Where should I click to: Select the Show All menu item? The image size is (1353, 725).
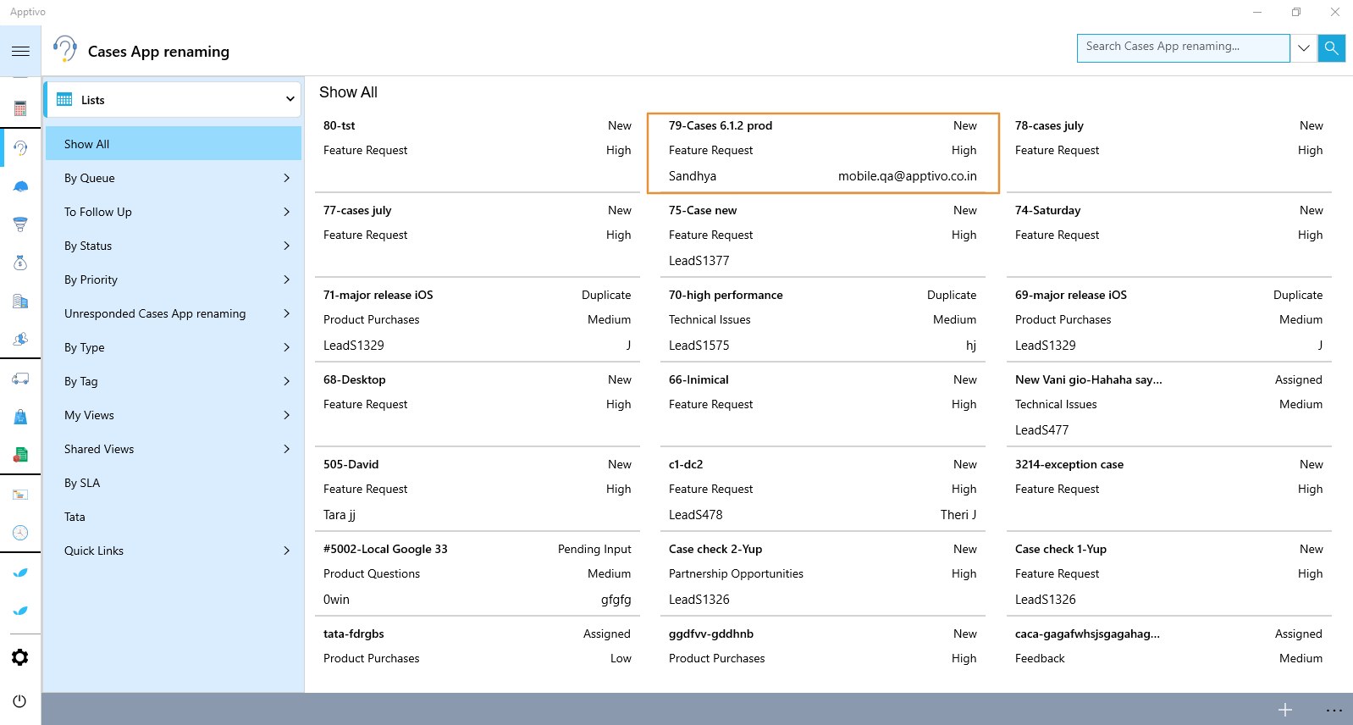coord(174,144)
